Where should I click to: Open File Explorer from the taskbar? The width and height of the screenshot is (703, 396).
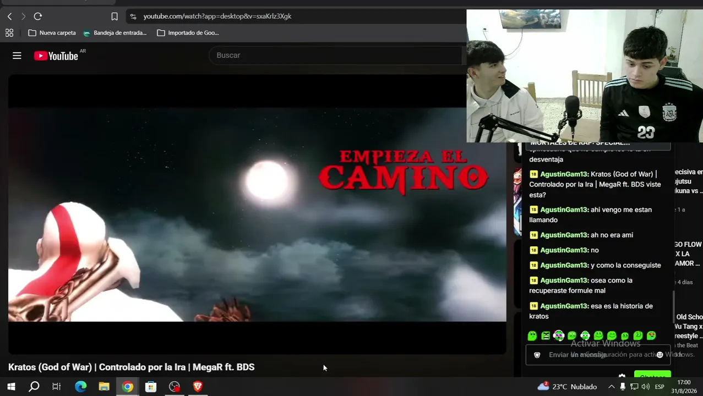click(x=104, y=387)
